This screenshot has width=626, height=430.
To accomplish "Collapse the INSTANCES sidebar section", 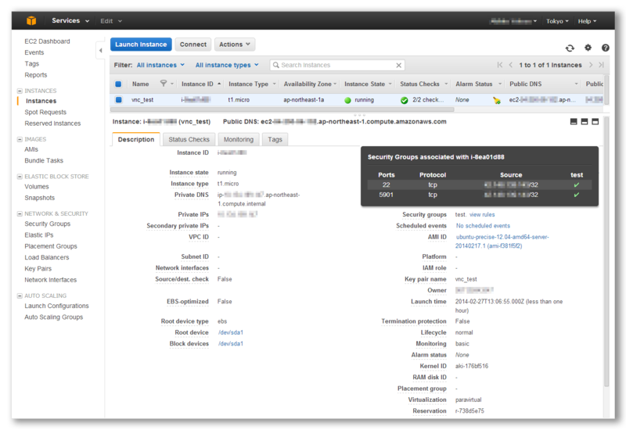I will point(20,91).
